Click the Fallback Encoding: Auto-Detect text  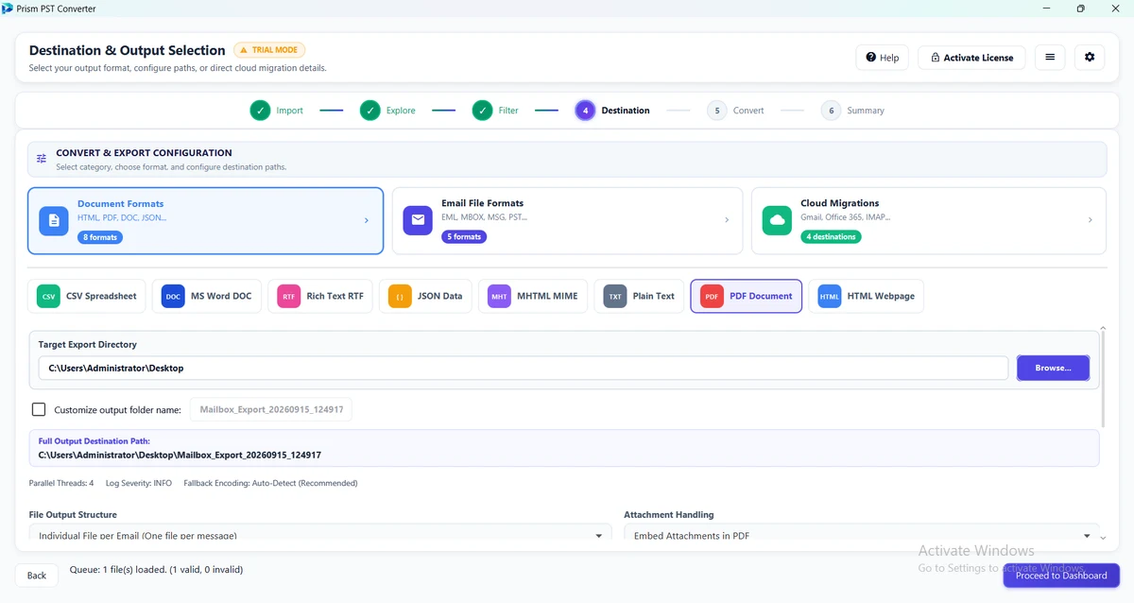pyautogui.click(x=270, y=483)
